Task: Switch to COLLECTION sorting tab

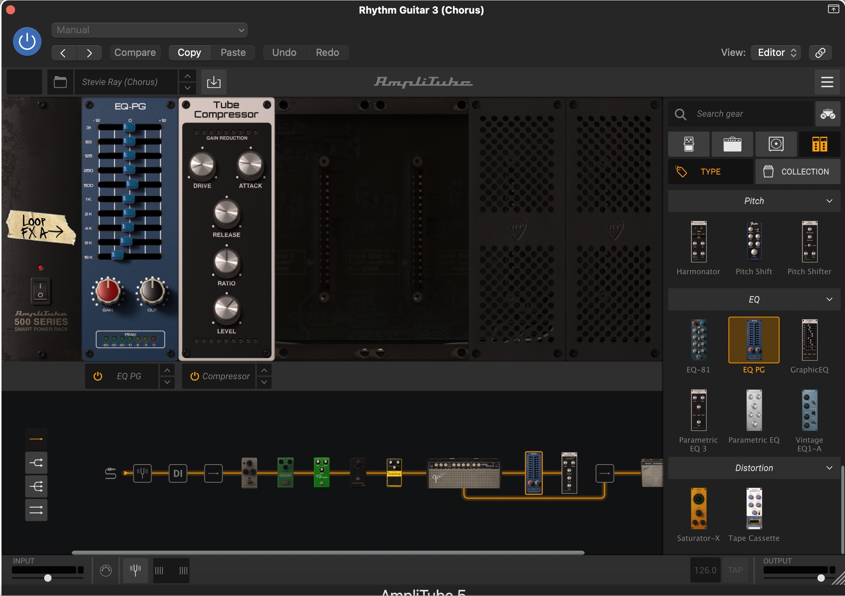Action: click(x=798, y=171)
